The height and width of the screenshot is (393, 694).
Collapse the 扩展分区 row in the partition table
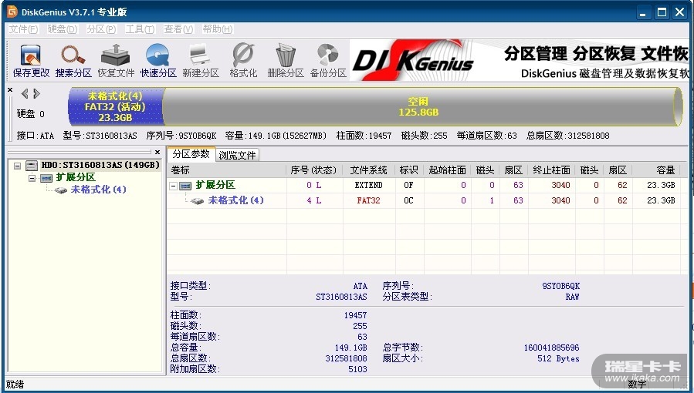174,186
